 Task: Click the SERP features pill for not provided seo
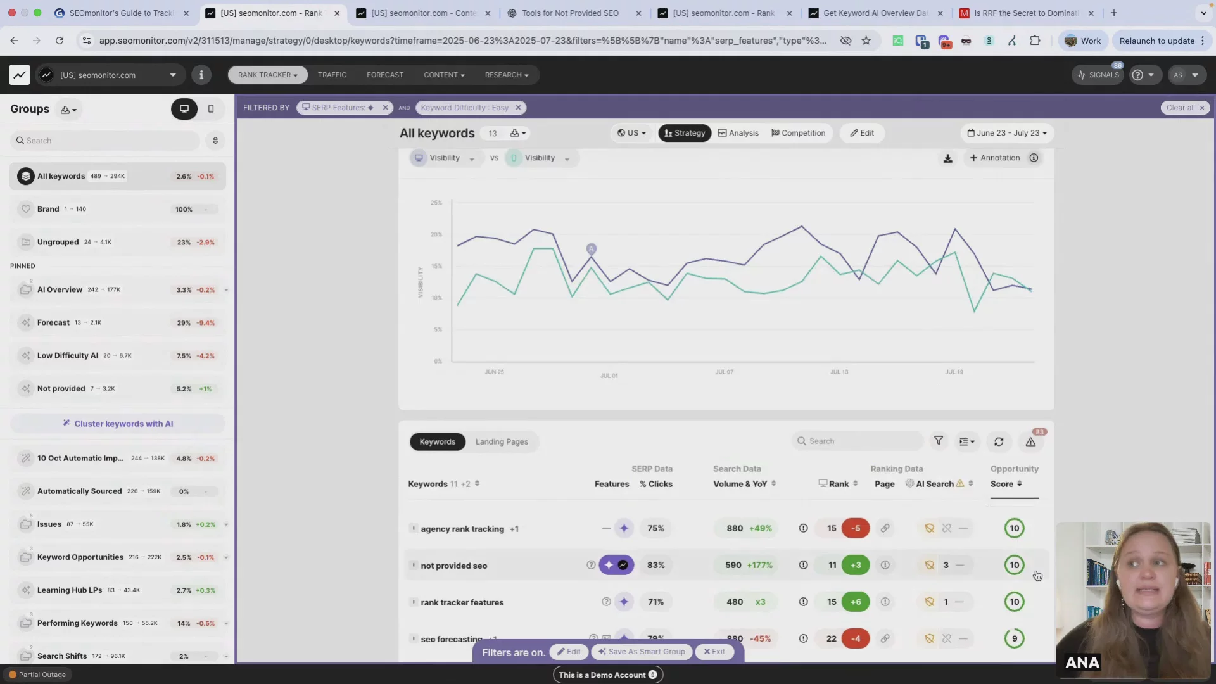[x=616, y=565]
